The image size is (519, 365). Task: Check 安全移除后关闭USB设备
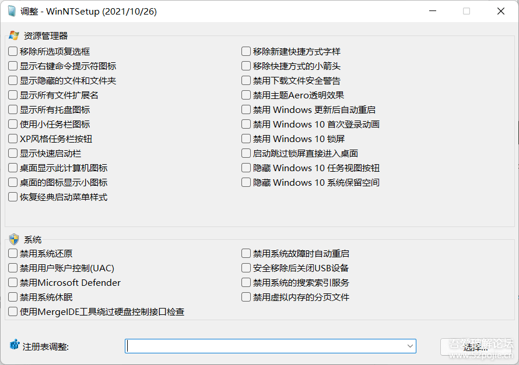pos(246,268)
